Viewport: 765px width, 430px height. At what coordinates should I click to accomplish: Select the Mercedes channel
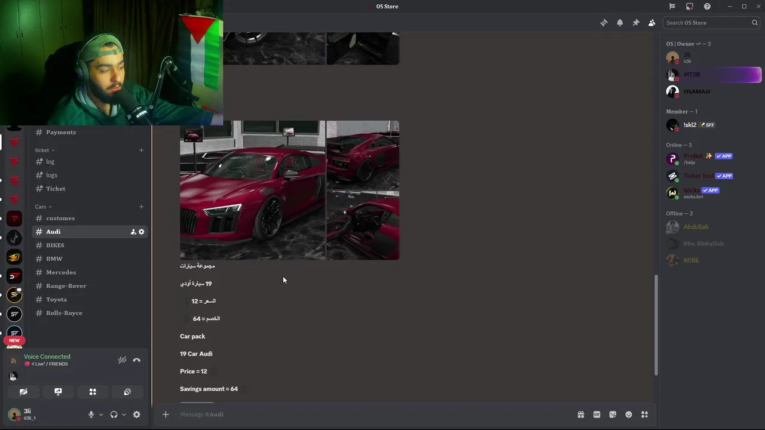click(x=90, y=272)
